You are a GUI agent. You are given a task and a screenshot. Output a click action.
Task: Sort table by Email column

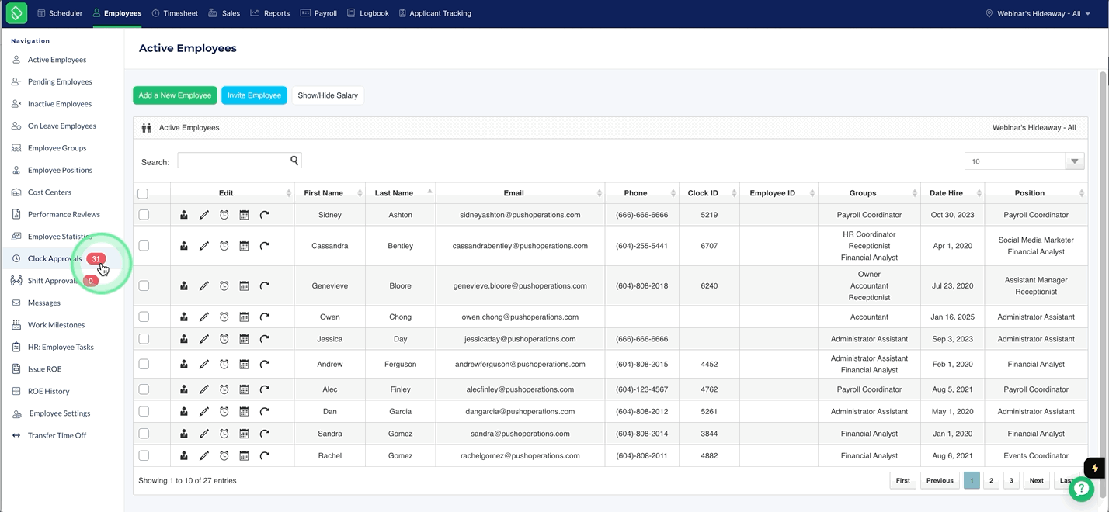click(520, 193)
